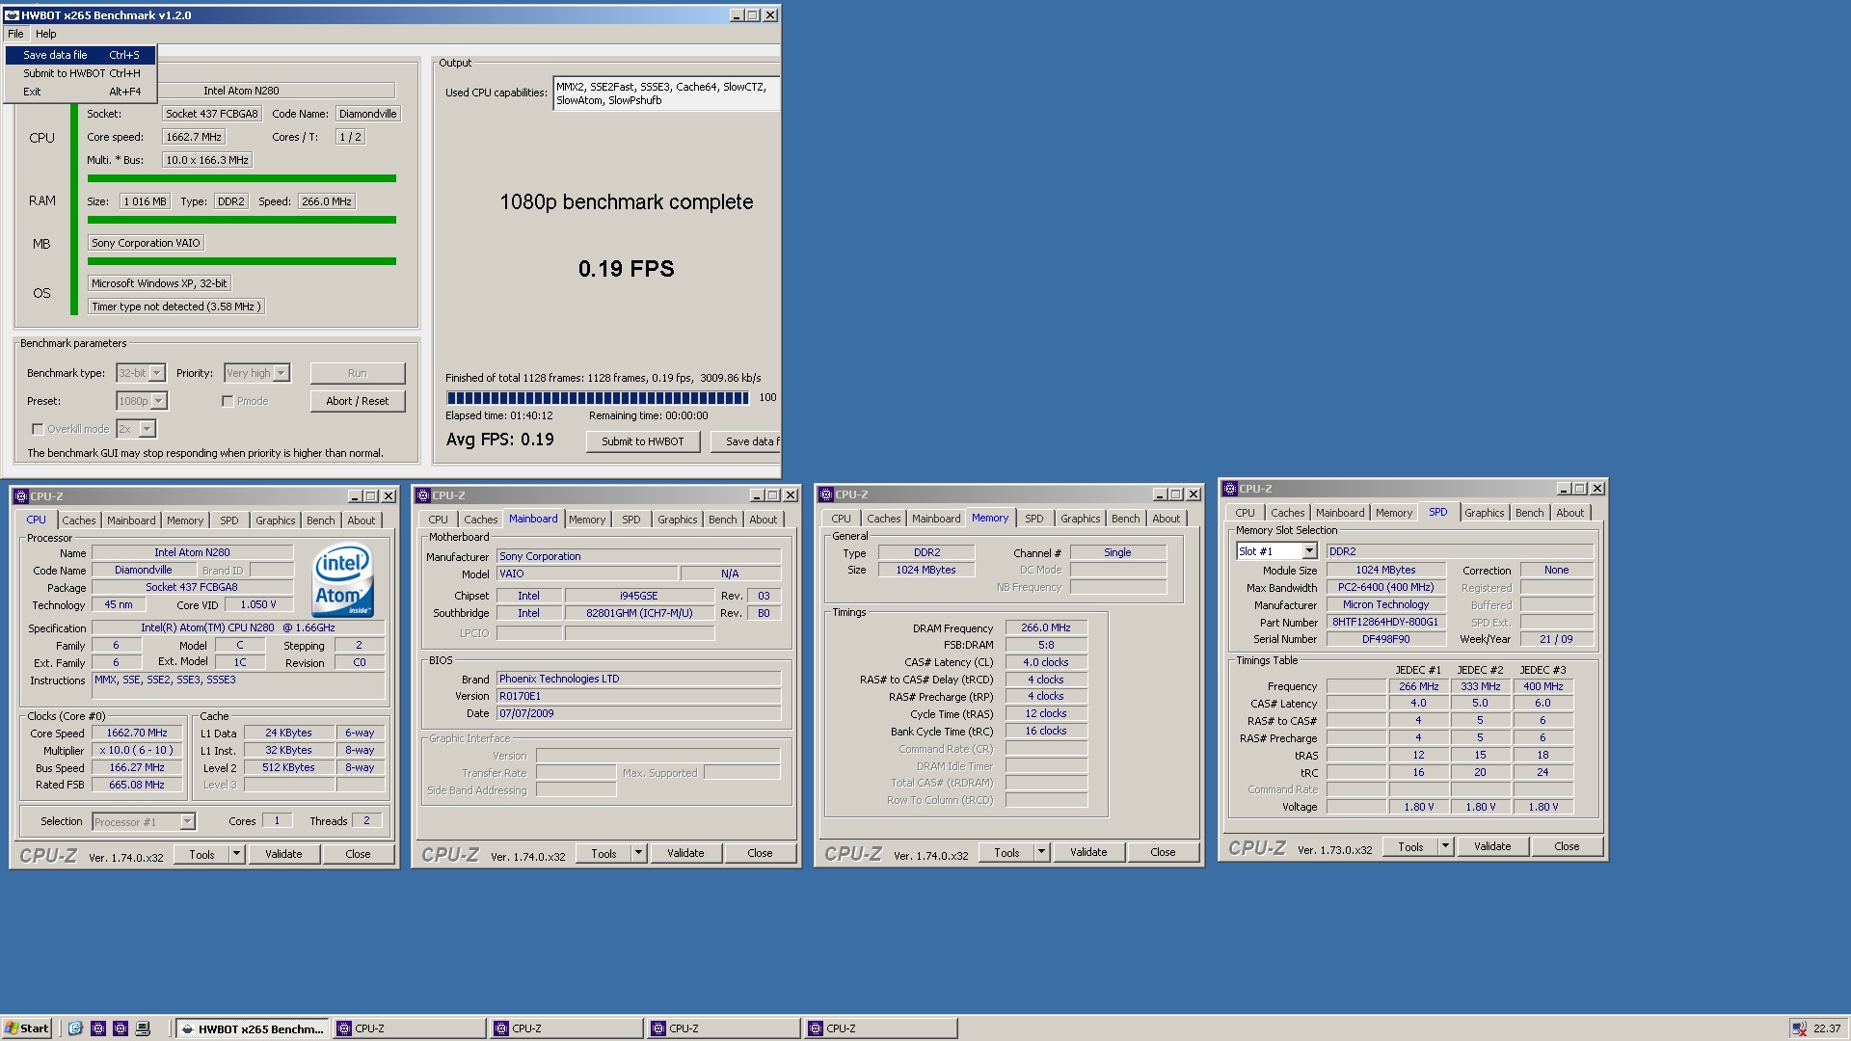Switch to Caches tab in the processor window
The width and height of the screenshot is (1851, 1041).
coord(79,520)
